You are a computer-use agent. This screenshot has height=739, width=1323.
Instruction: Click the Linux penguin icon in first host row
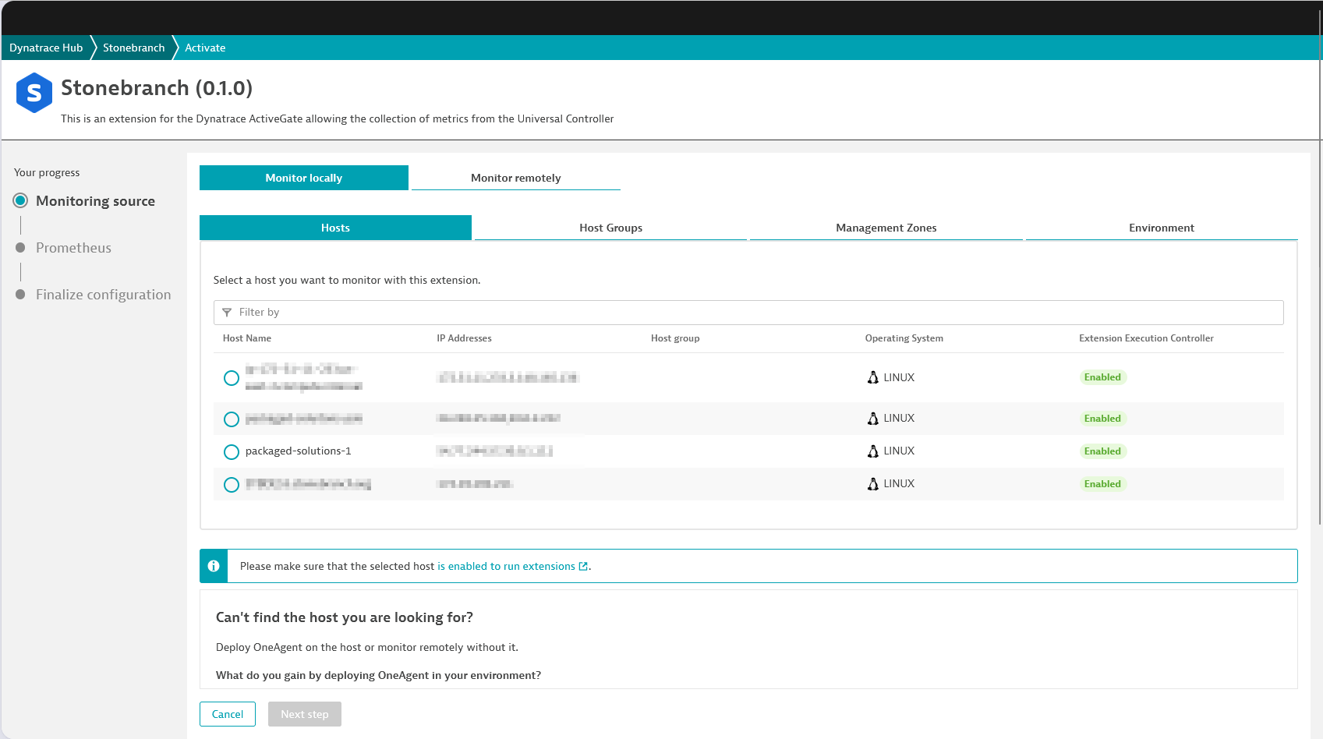tap(873, 377)
